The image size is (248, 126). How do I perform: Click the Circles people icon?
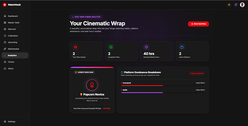click(5, 62)
